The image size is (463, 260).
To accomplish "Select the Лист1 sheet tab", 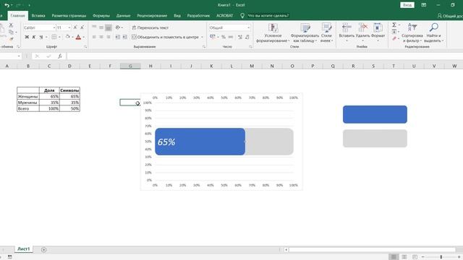I will pos(23,249).
